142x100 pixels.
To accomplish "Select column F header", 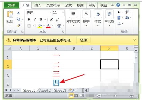I will 109,48.
